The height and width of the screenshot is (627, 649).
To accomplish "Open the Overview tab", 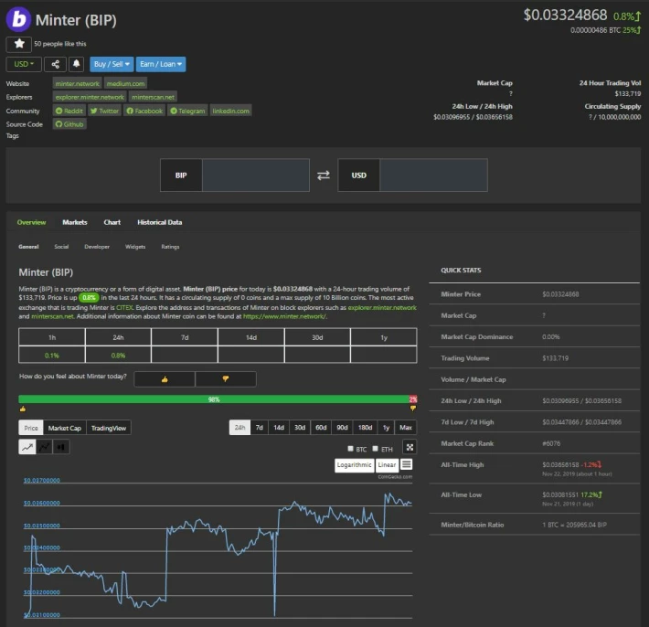I will pyautogui.click(x=31, y=222).
